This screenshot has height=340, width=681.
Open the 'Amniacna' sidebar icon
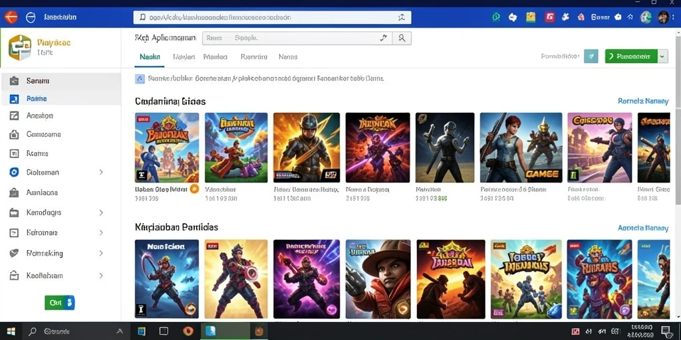point(15,193)
